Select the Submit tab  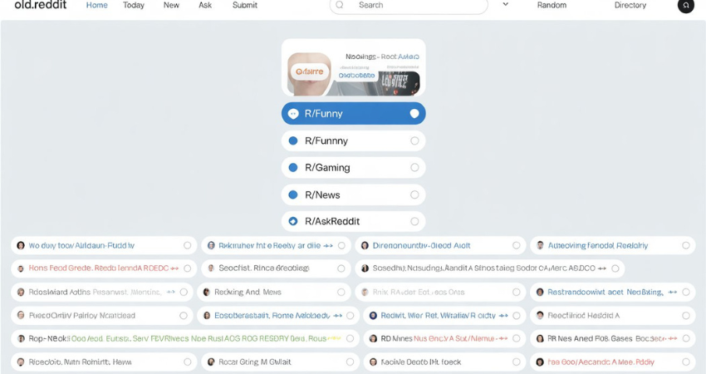[x=245, y=6]
